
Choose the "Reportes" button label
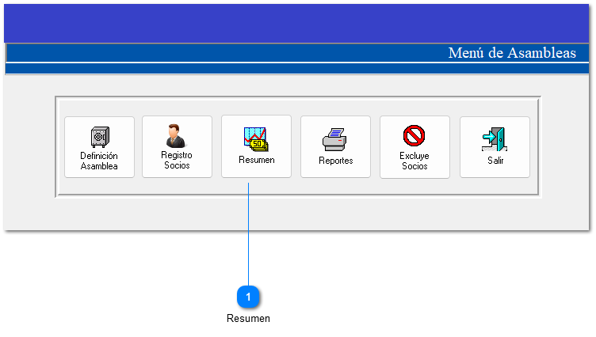click(335, 161)
